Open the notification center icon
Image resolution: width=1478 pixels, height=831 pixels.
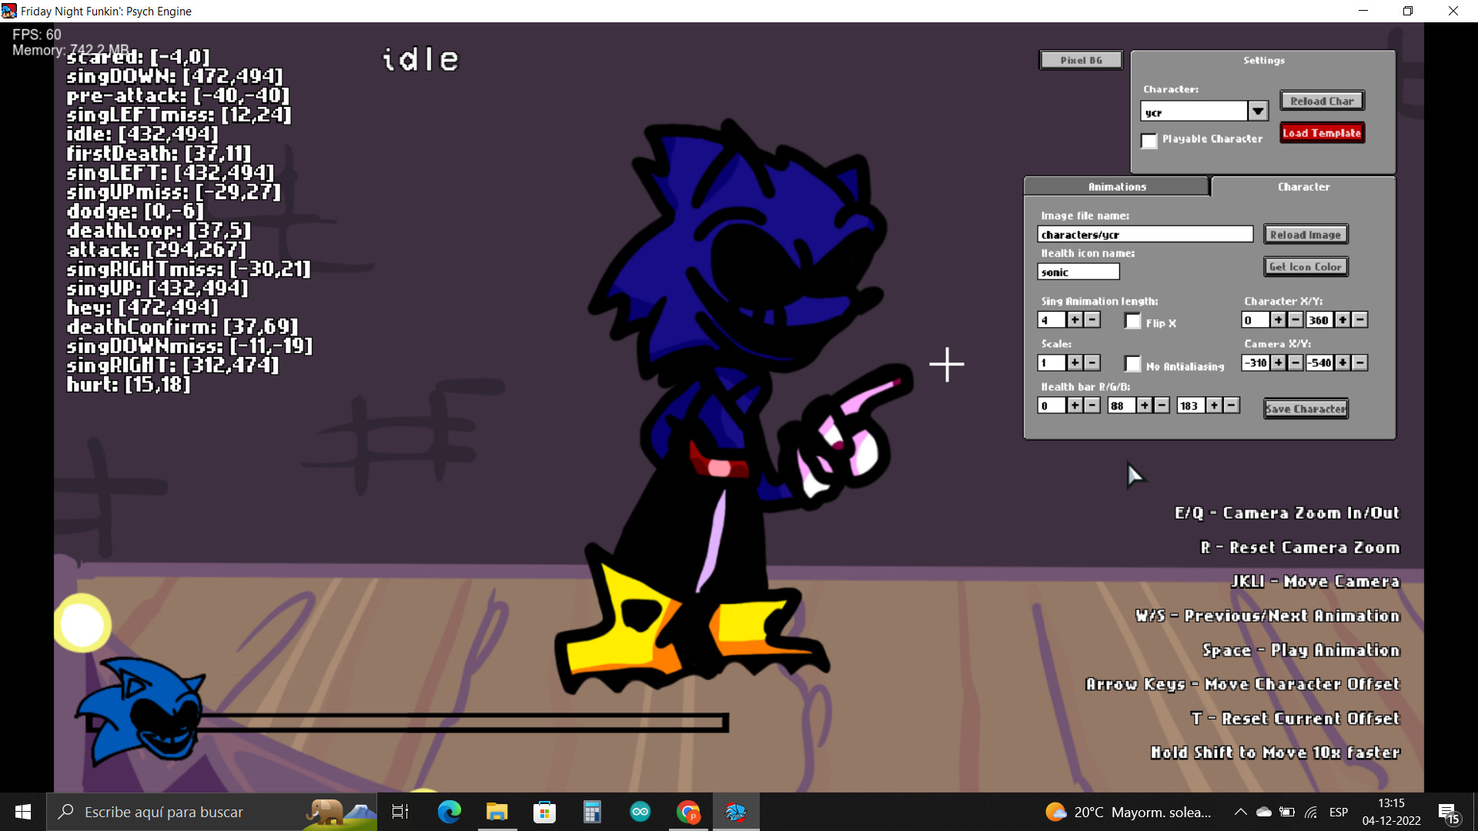tap(1448, 813)
